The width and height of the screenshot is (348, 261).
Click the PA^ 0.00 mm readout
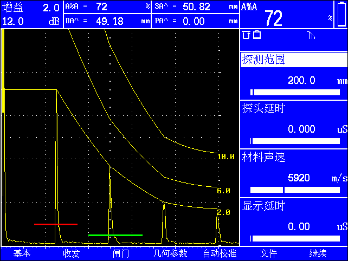pos(196,21)
